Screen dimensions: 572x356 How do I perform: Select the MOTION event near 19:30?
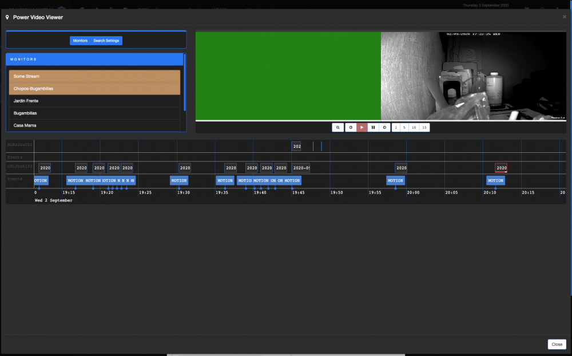click(179, 181)
